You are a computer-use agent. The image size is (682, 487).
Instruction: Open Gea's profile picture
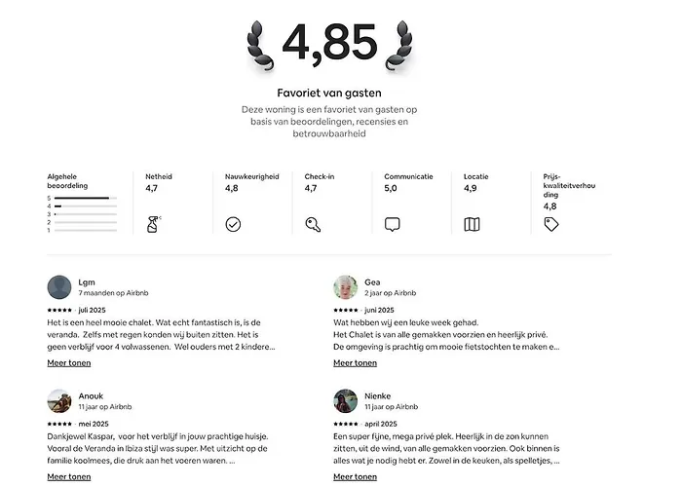346,286
